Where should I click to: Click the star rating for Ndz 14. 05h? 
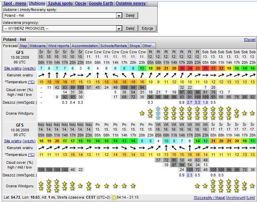pyautogui.click(x=41, y=186)
